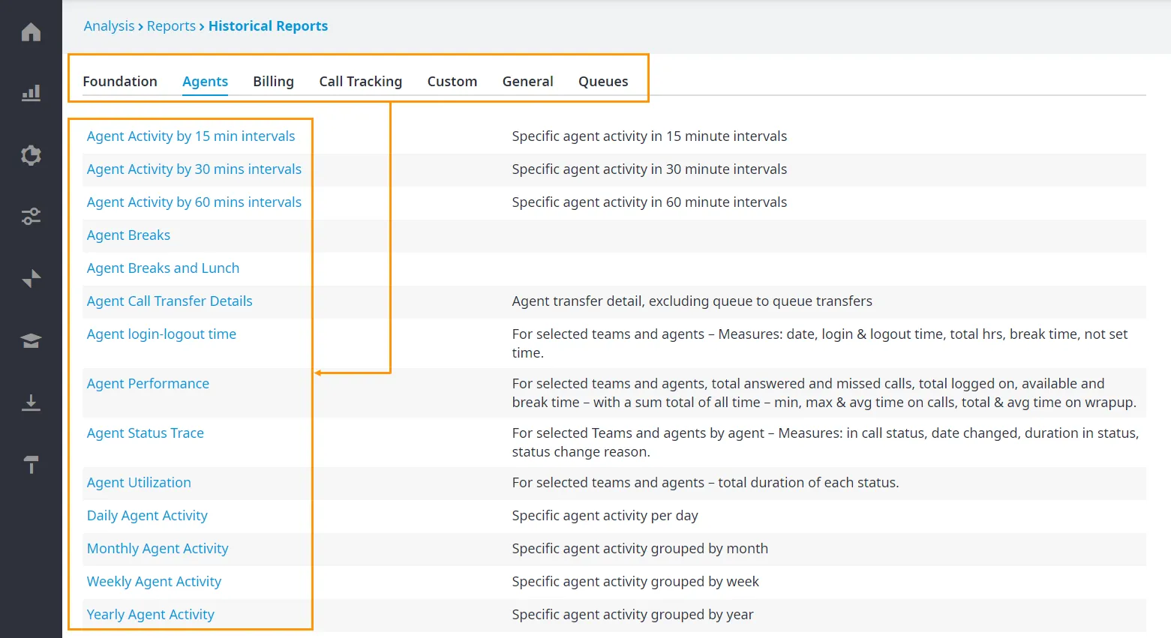Open the bar chart analytics sidebar icon

(x=31, y=93)
